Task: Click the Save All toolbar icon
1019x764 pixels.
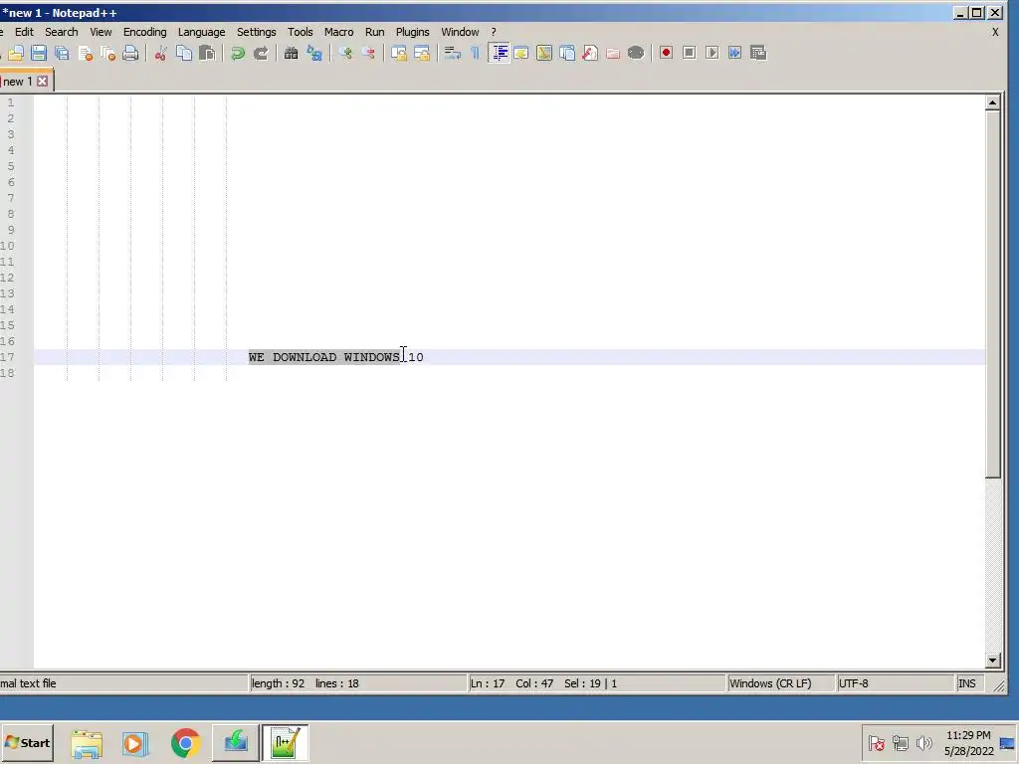Action: pos(63,54)
